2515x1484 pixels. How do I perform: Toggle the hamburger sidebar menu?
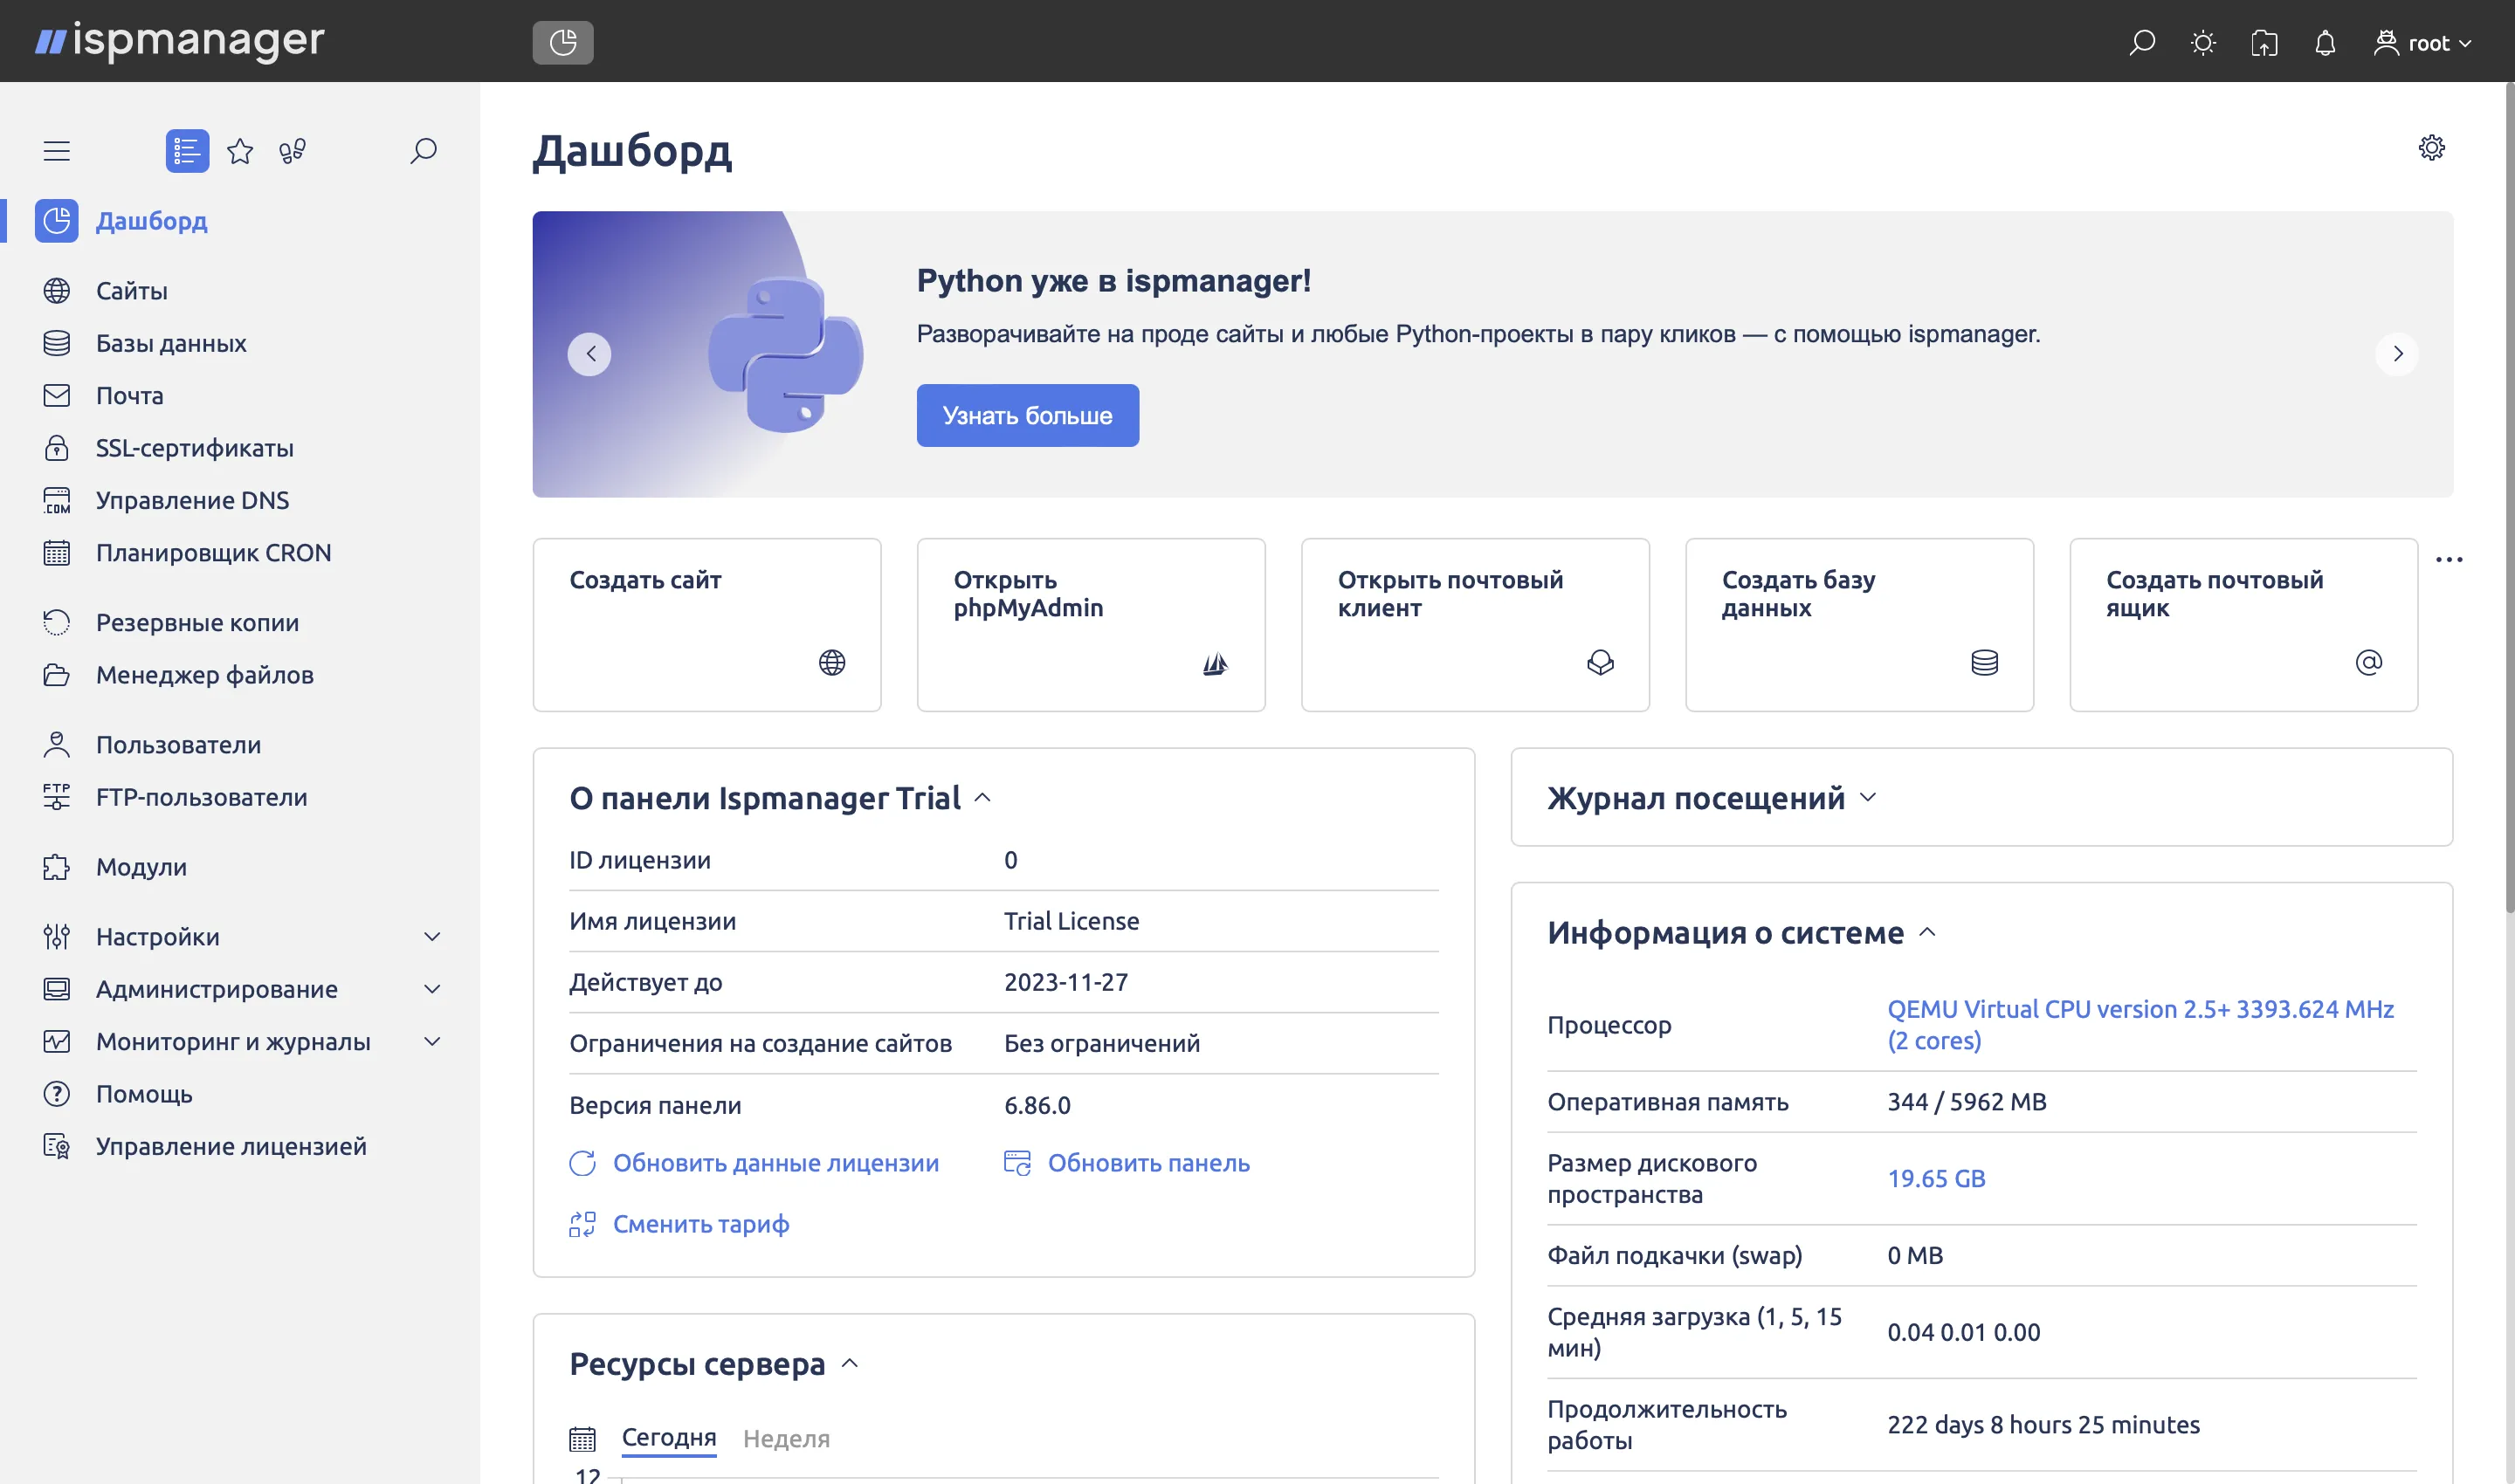(57, 151)
